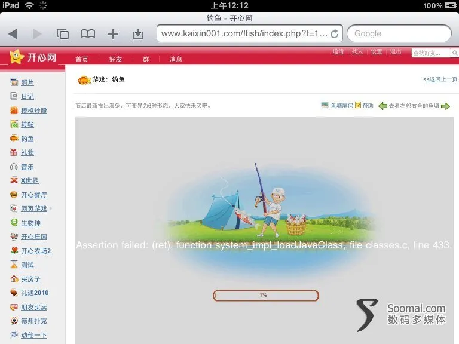
Task: Open the 礼遇2010 sidebar link
Action: pyautogui.click(x=35, y=293)
